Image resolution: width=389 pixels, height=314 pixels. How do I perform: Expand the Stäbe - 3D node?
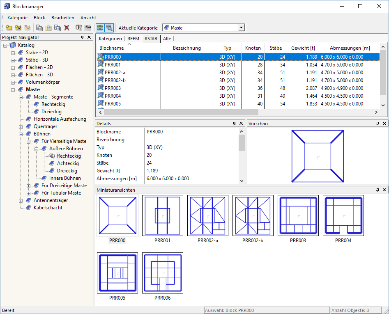click(13, 60)
